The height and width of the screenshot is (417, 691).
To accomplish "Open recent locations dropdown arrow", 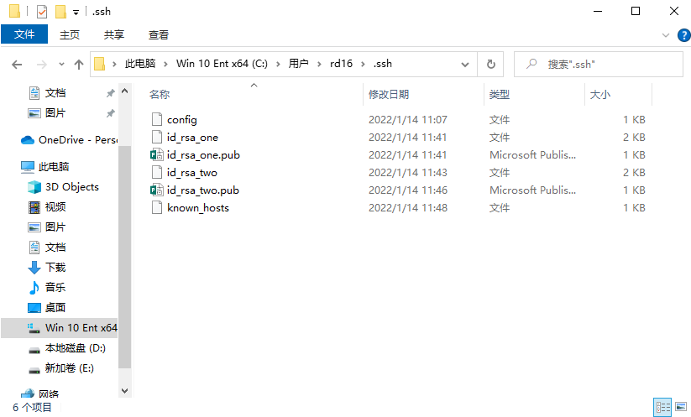I will (x=61, y=65).
